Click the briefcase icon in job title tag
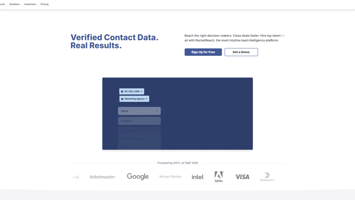The width and height of the screenshot is (355, 200). [122, 92]
